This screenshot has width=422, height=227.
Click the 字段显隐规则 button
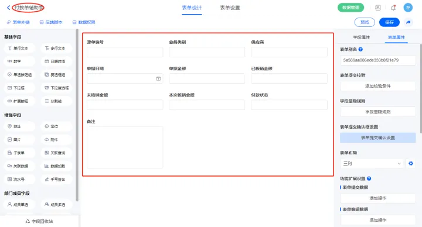click(x=378, y=112)
